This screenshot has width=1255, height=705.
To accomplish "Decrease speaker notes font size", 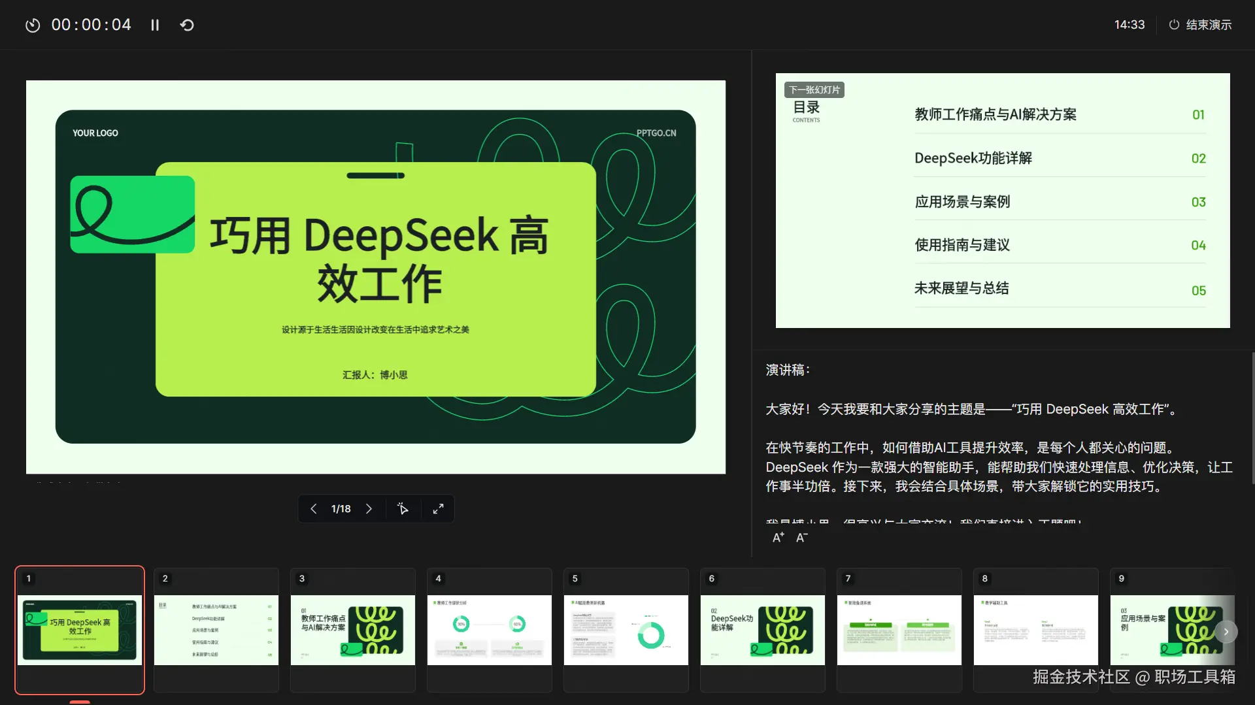I will 802,538.
